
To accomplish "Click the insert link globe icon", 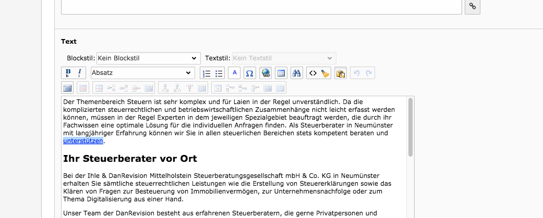I will click(x=266, y=73).
